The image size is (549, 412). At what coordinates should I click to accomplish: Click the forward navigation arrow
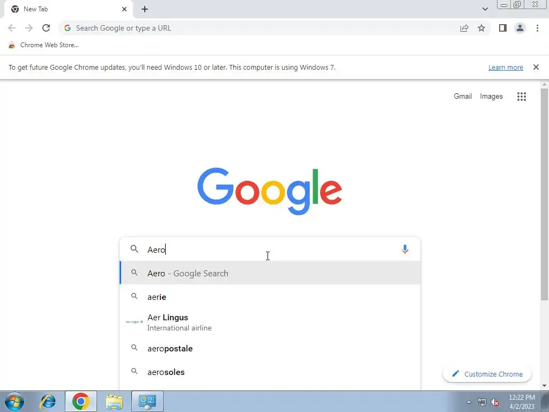[29, 28]
